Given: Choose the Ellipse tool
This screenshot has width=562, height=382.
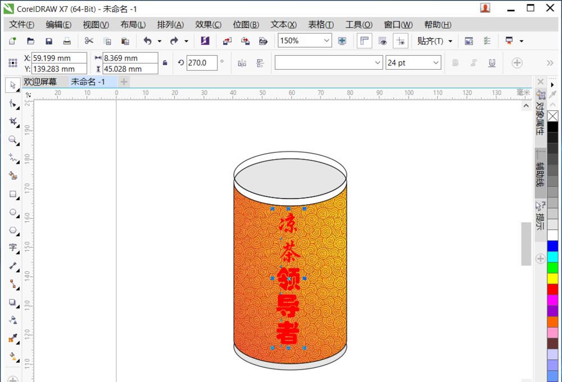Looking at the screenshot, I should click(x=12, y=212).
